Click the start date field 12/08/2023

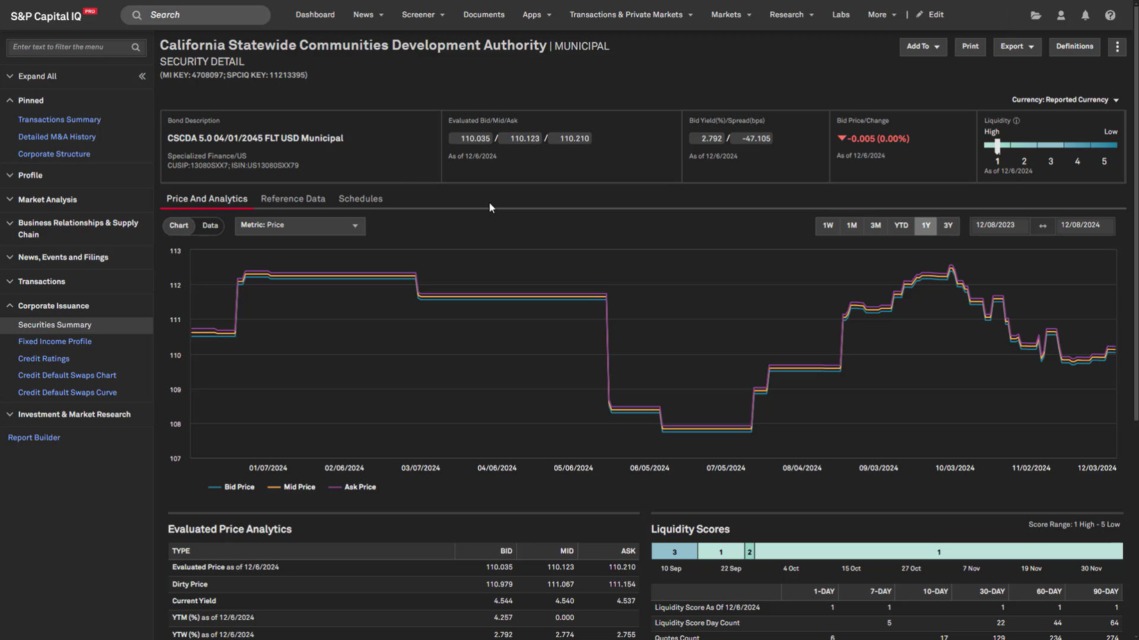click(998, 226)
